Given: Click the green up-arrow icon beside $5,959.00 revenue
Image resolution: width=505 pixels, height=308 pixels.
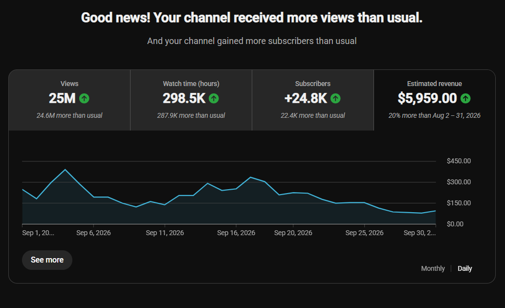Looking at the screenshot, I should pyautogui.click(x=465, y=98).
